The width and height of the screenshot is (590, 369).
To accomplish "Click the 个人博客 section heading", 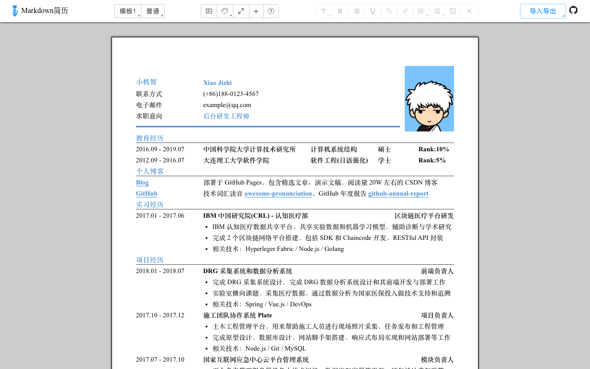I will click(150, 172).
